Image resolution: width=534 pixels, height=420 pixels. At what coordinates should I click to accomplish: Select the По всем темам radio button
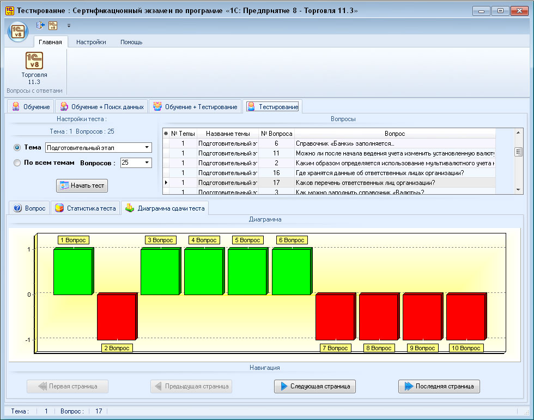[x=17, y=163]
